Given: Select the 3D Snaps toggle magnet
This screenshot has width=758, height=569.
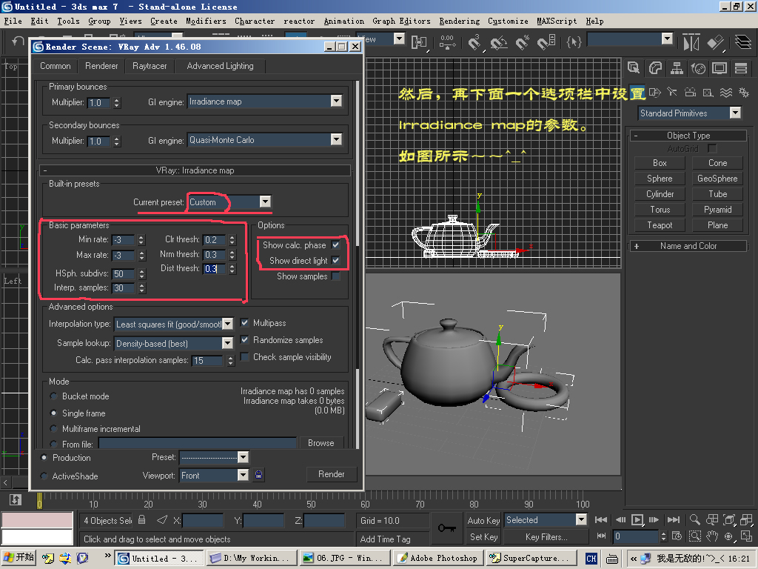Looking at the screenshot, I should [x=474, y=42].
